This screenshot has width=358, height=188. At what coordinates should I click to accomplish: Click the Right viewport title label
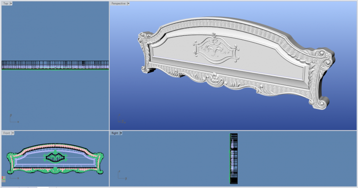coord(115,133)
